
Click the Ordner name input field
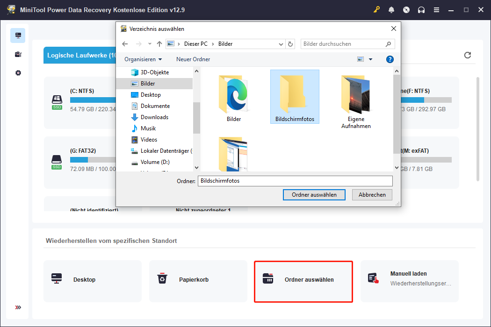point(295,181)
